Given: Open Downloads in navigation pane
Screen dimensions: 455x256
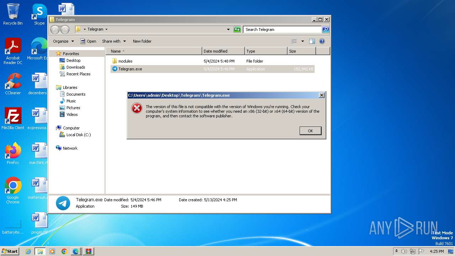Looking at the screenshot, I should click(x=76, y=67).
